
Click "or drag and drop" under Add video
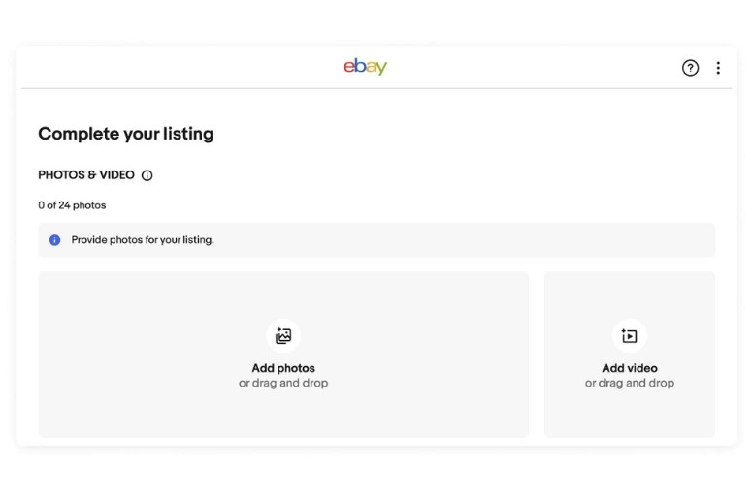630,383
